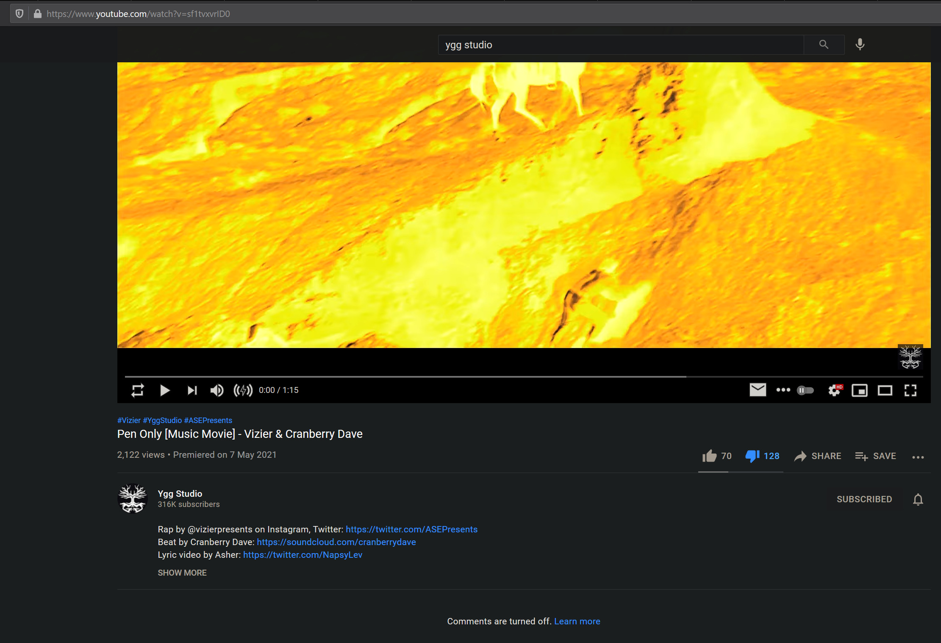Enable miniplayer mode

pyautogui.click(x=860, y=390)
